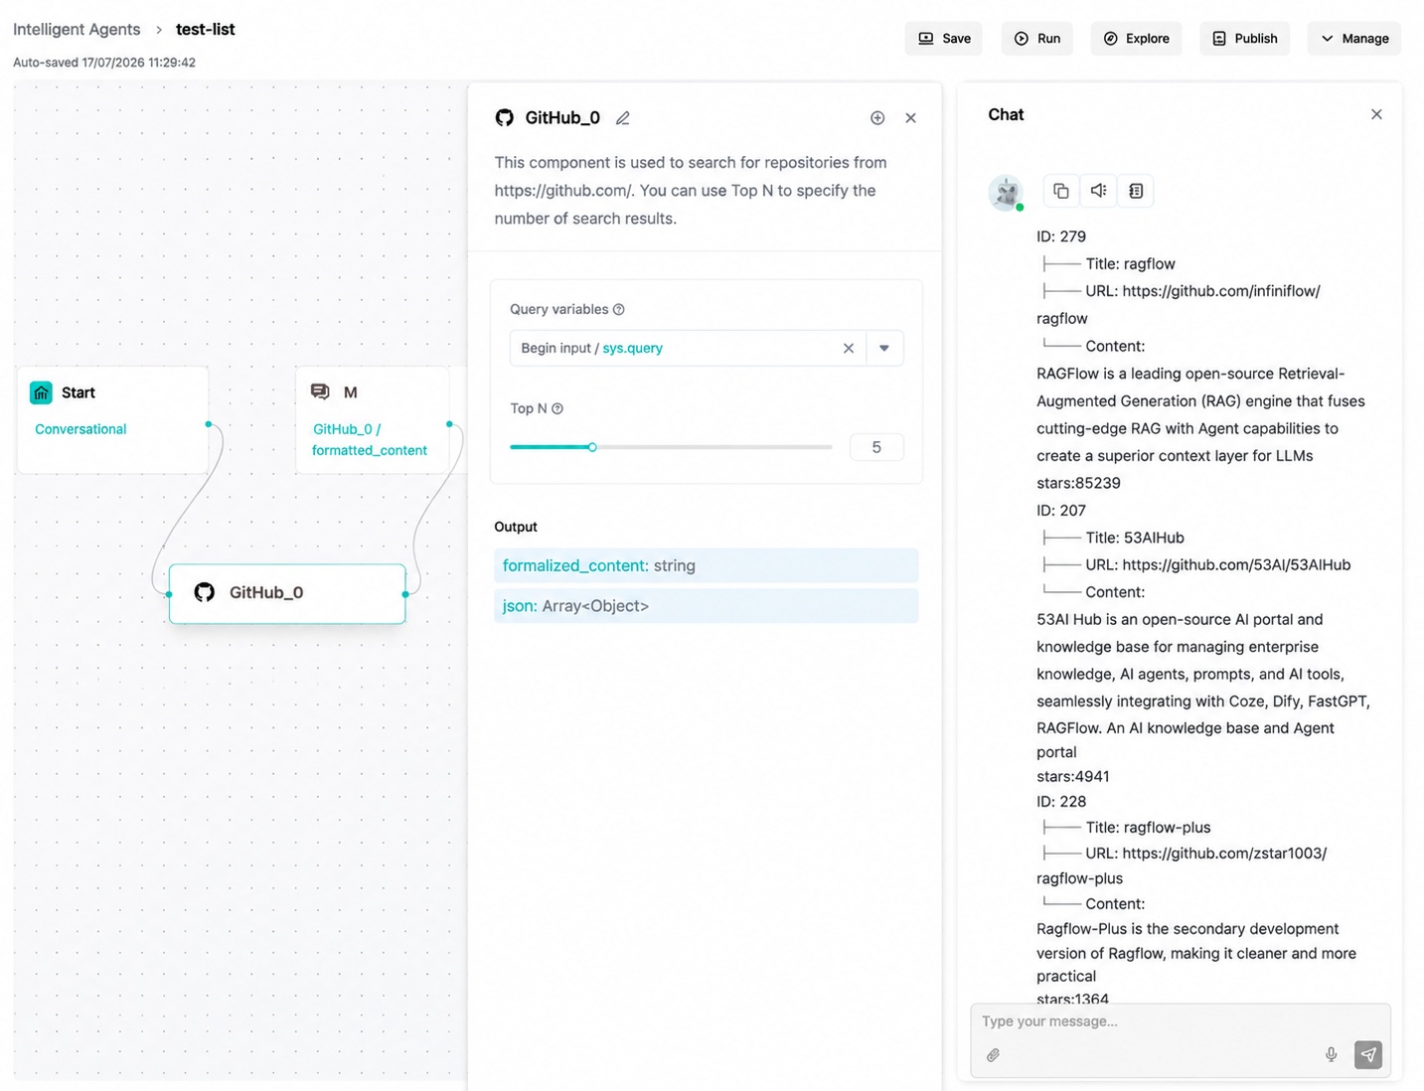This screenshot has width=1424, height=1091.
Task: Click the ID: 228 line in chat
Action: pos(1061,802)
